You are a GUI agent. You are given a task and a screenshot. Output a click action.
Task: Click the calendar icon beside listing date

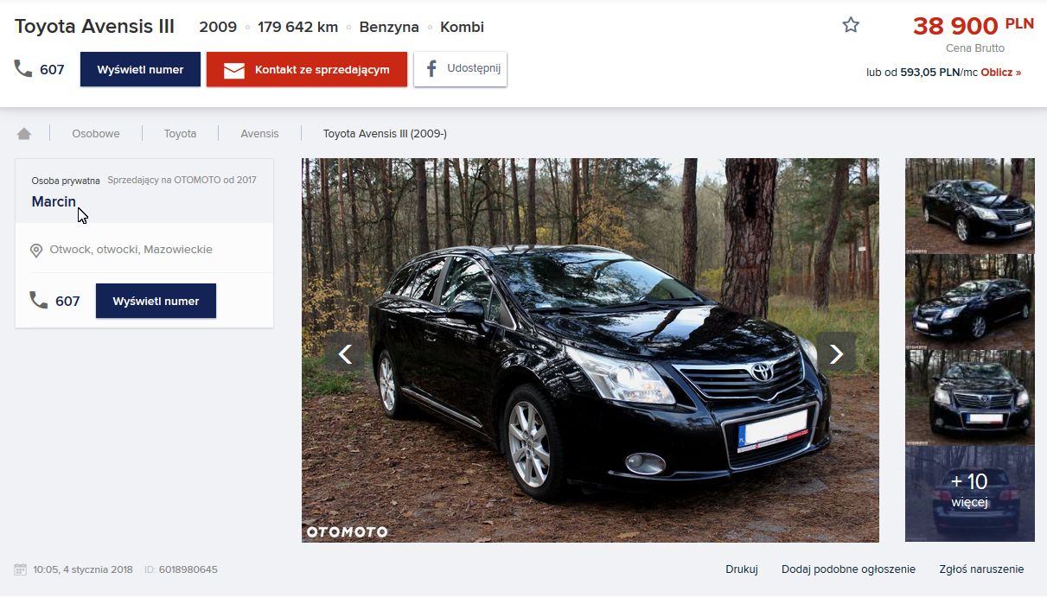click(x=21, y=569)
